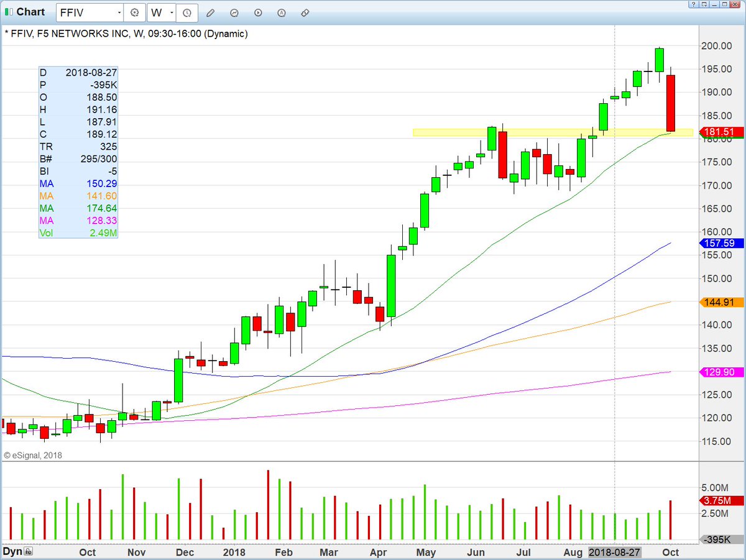The height and width of the screenshot is (560, 746).
Task: Click the open price 188.50 value
Action: pyautogui.click(x=103, y=97)
